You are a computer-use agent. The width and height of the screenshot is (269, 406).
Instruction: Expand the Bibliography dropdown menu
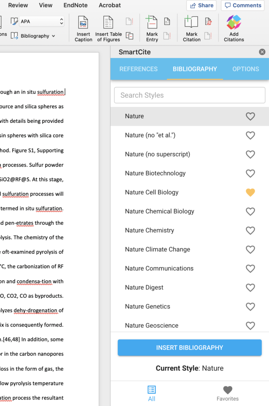point(38,36)
